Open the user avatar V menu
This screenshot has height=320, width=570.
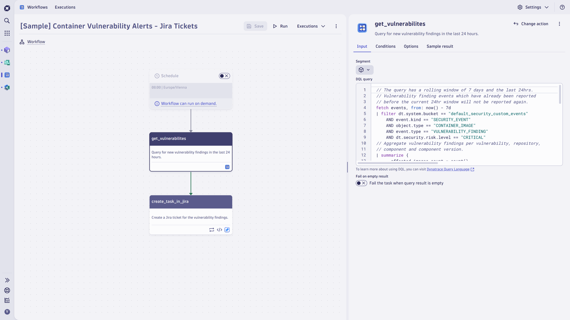[x=7, y=312]
